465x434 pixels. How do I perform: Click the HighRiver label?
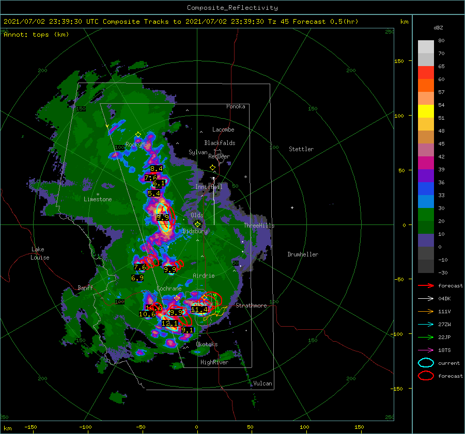214,362
